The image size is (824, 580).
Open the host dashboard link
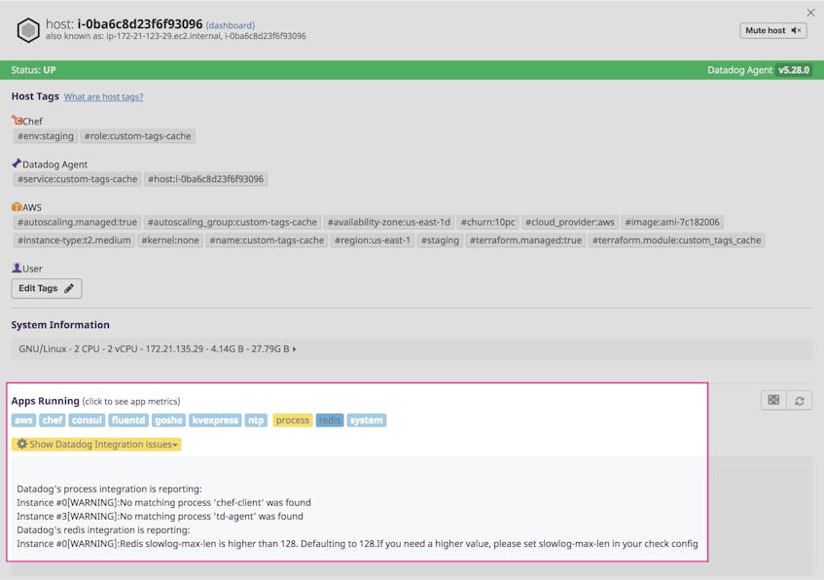231,25
